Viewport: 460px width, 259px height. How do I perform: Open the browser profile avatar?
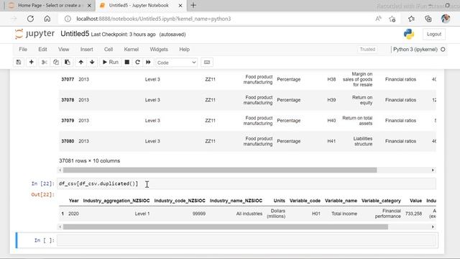pos(446,19)
